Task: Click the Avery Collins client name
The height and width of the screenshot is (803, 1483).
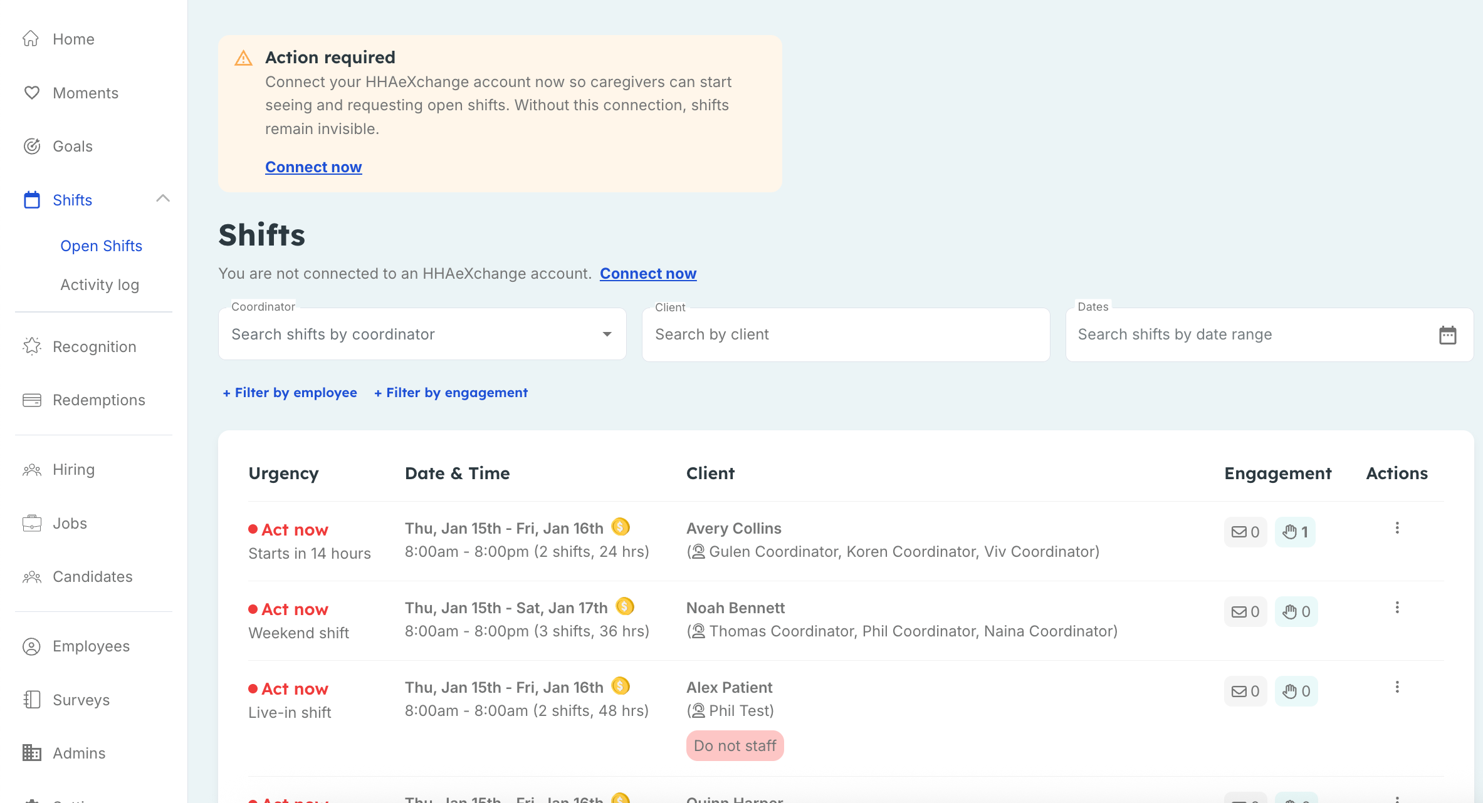Action: pyautogui.click(x=734, y=528)
